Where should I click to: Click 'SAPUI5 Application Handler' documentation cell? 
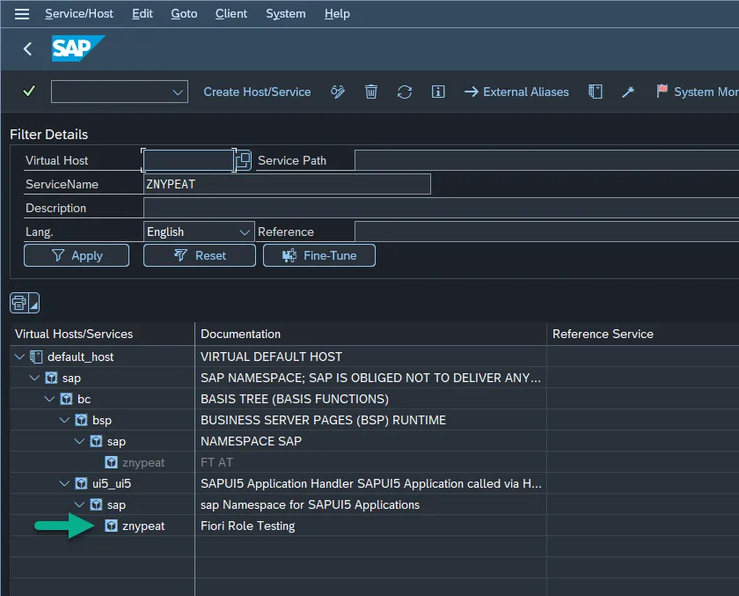coord(371,483)
